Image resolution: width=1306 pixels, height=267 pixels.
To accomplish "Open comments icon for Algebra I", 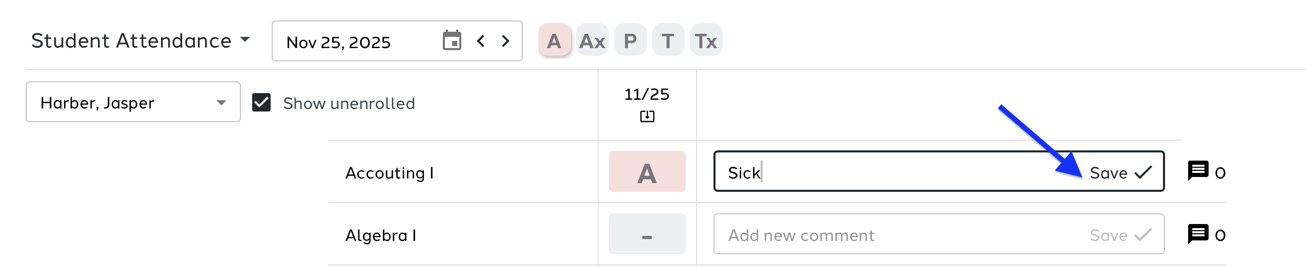I will pos(1198,235).
